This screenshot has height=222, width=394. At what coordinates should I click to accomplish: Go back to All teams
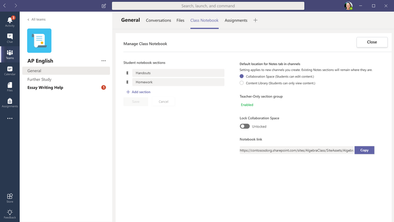click(36, 19)
